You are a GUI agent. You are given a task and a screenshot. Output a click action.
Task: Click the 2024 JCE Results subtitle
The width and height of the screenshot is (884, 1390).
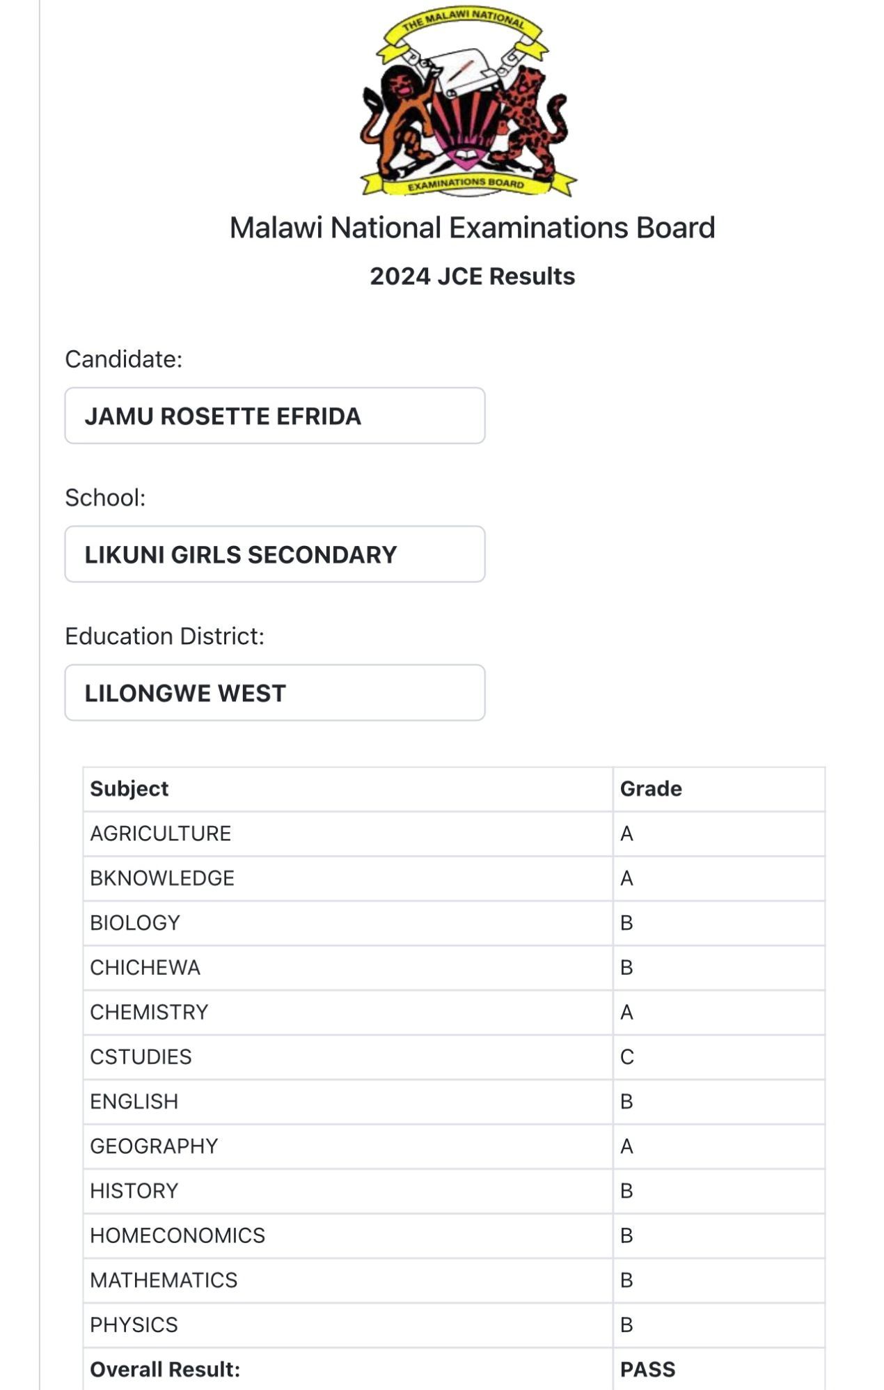pos(473,276)
